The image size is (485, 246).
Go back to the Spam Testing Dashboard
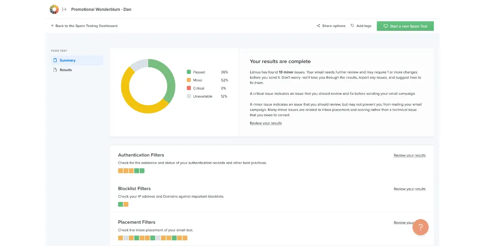pos(84,26)
